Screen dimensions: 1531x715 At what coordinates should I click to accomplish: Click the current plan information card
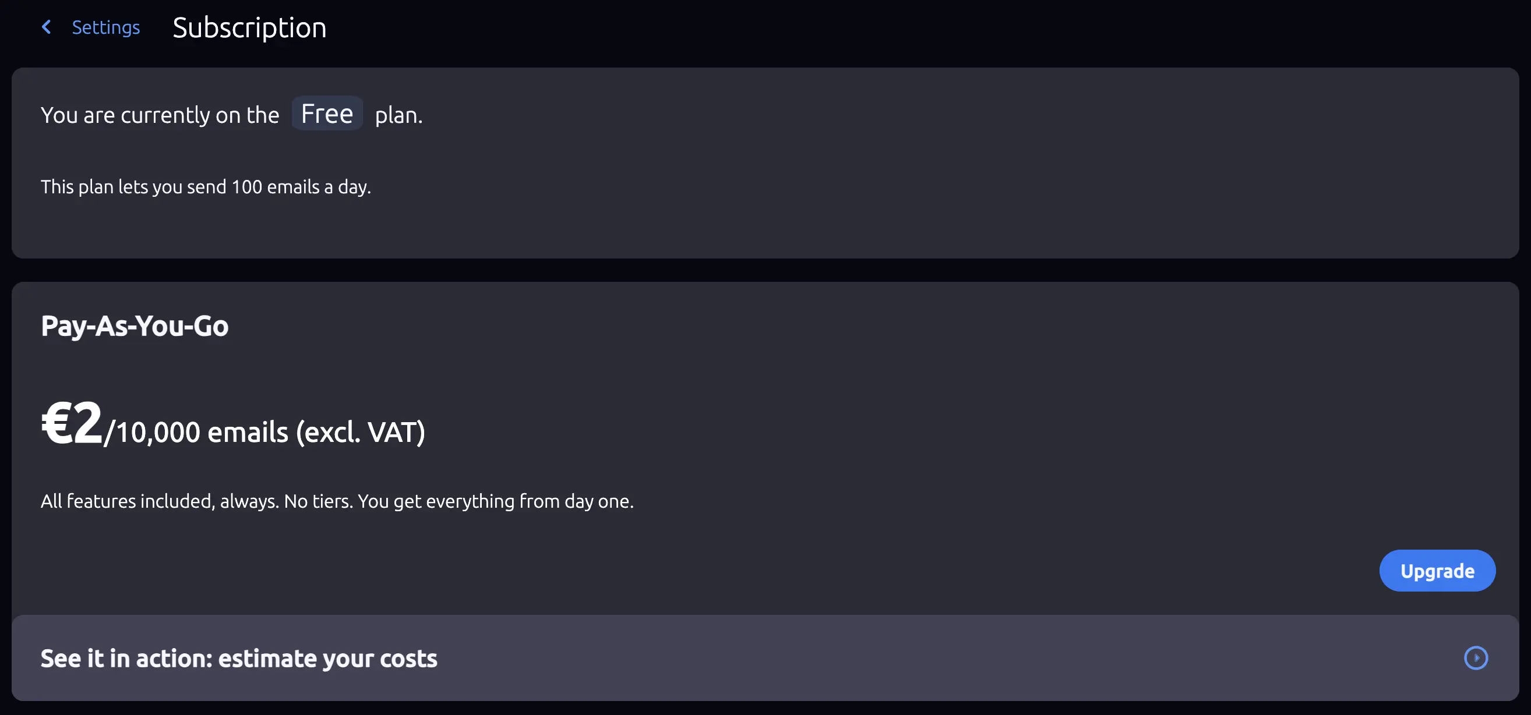[765, 162]
